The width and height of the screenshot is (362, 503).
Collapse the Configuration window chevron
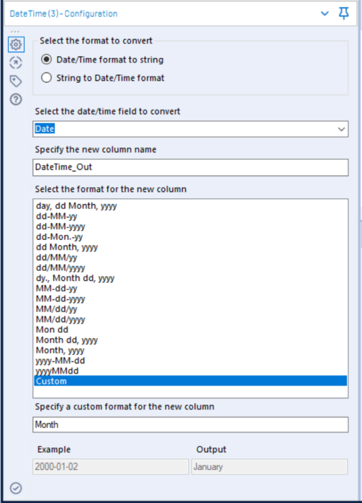[325, 14]
